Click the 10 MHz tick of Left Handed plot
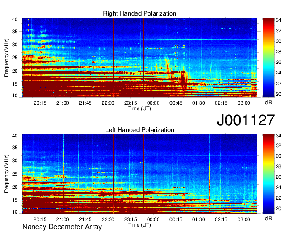286x232 pixels. pyautogui.click(x=15, y=212)
